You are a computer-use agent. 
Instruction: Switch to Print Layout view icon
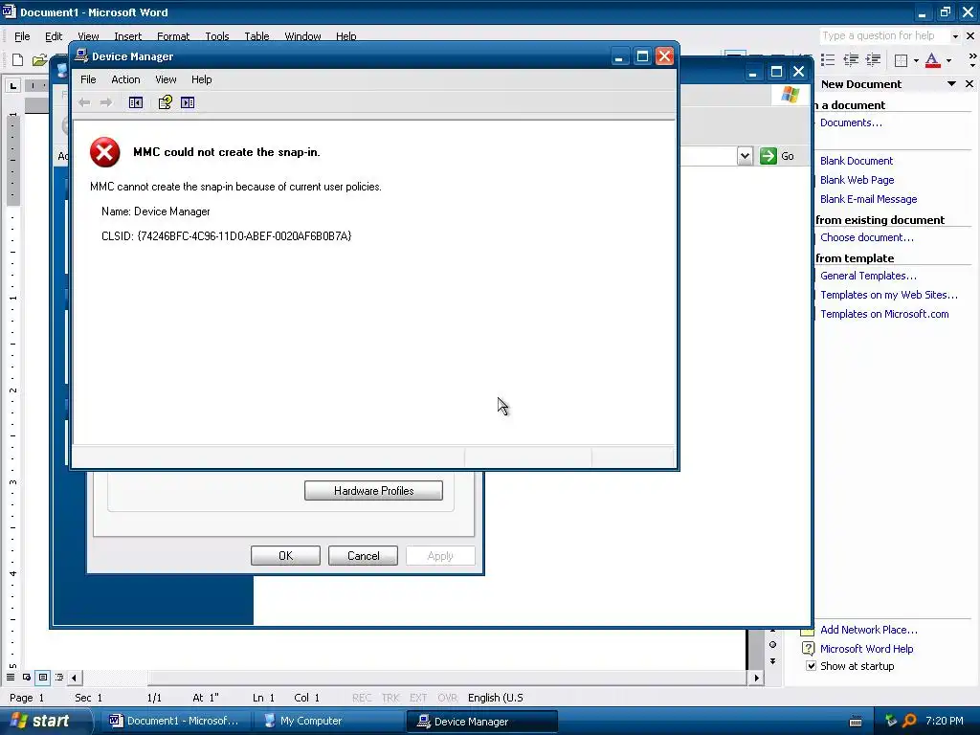(43, 677)
